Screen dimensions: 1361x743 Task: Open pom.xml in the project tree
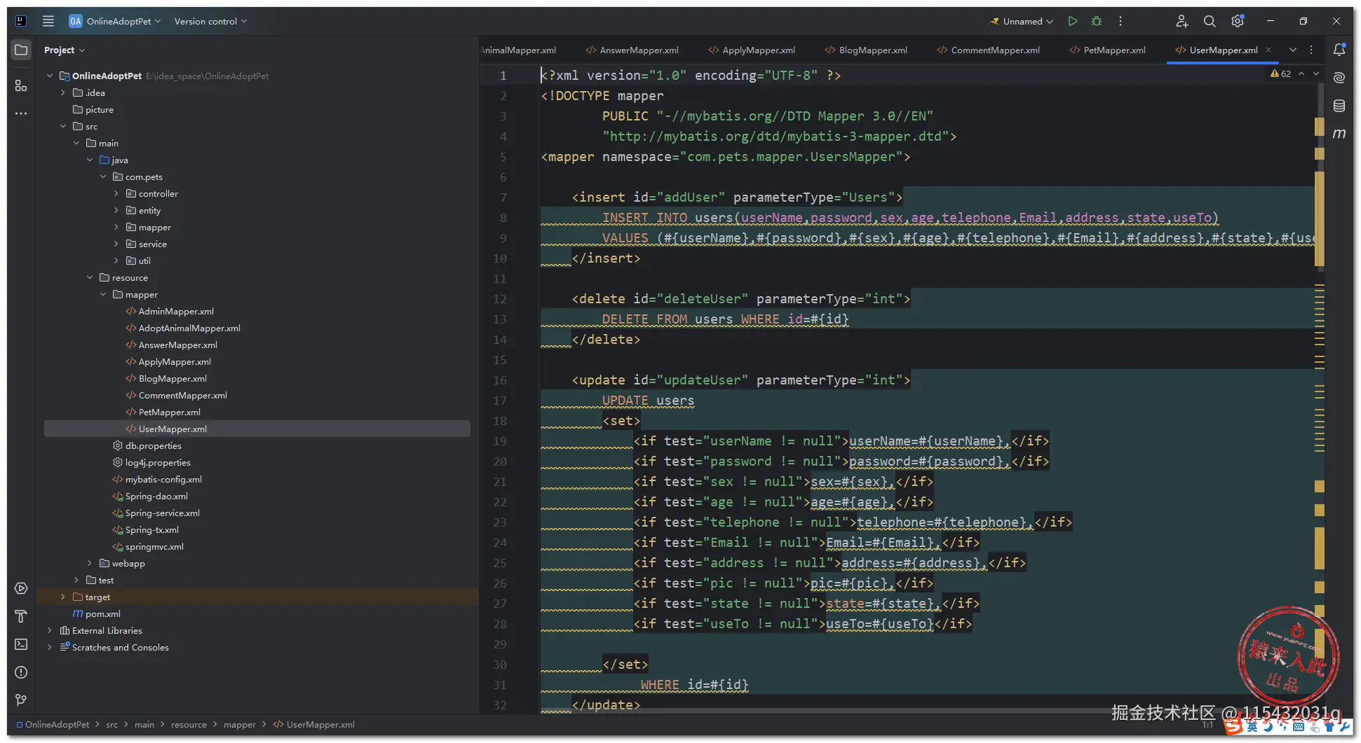click(x=102, y=613)
